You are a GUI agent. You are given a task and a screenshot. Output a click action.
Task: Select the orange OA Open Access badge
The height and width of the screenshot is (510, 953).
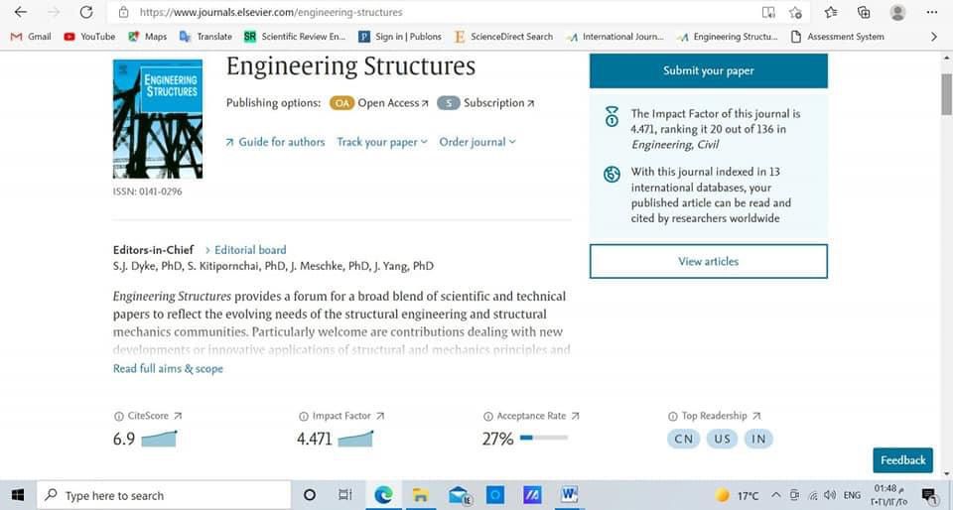pyautogui.click(x=342, y=103)
